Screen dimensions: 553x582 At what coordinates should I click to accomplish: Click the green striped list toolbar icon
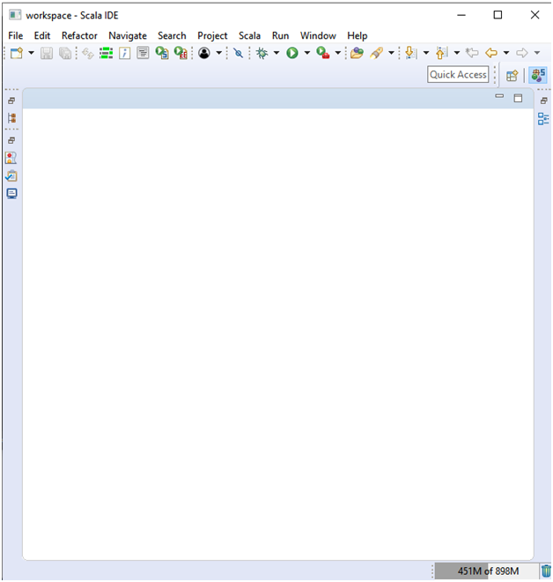tap(106, 53)
